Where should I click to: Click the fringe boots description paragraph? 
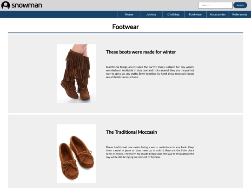(x=150, y=72)
